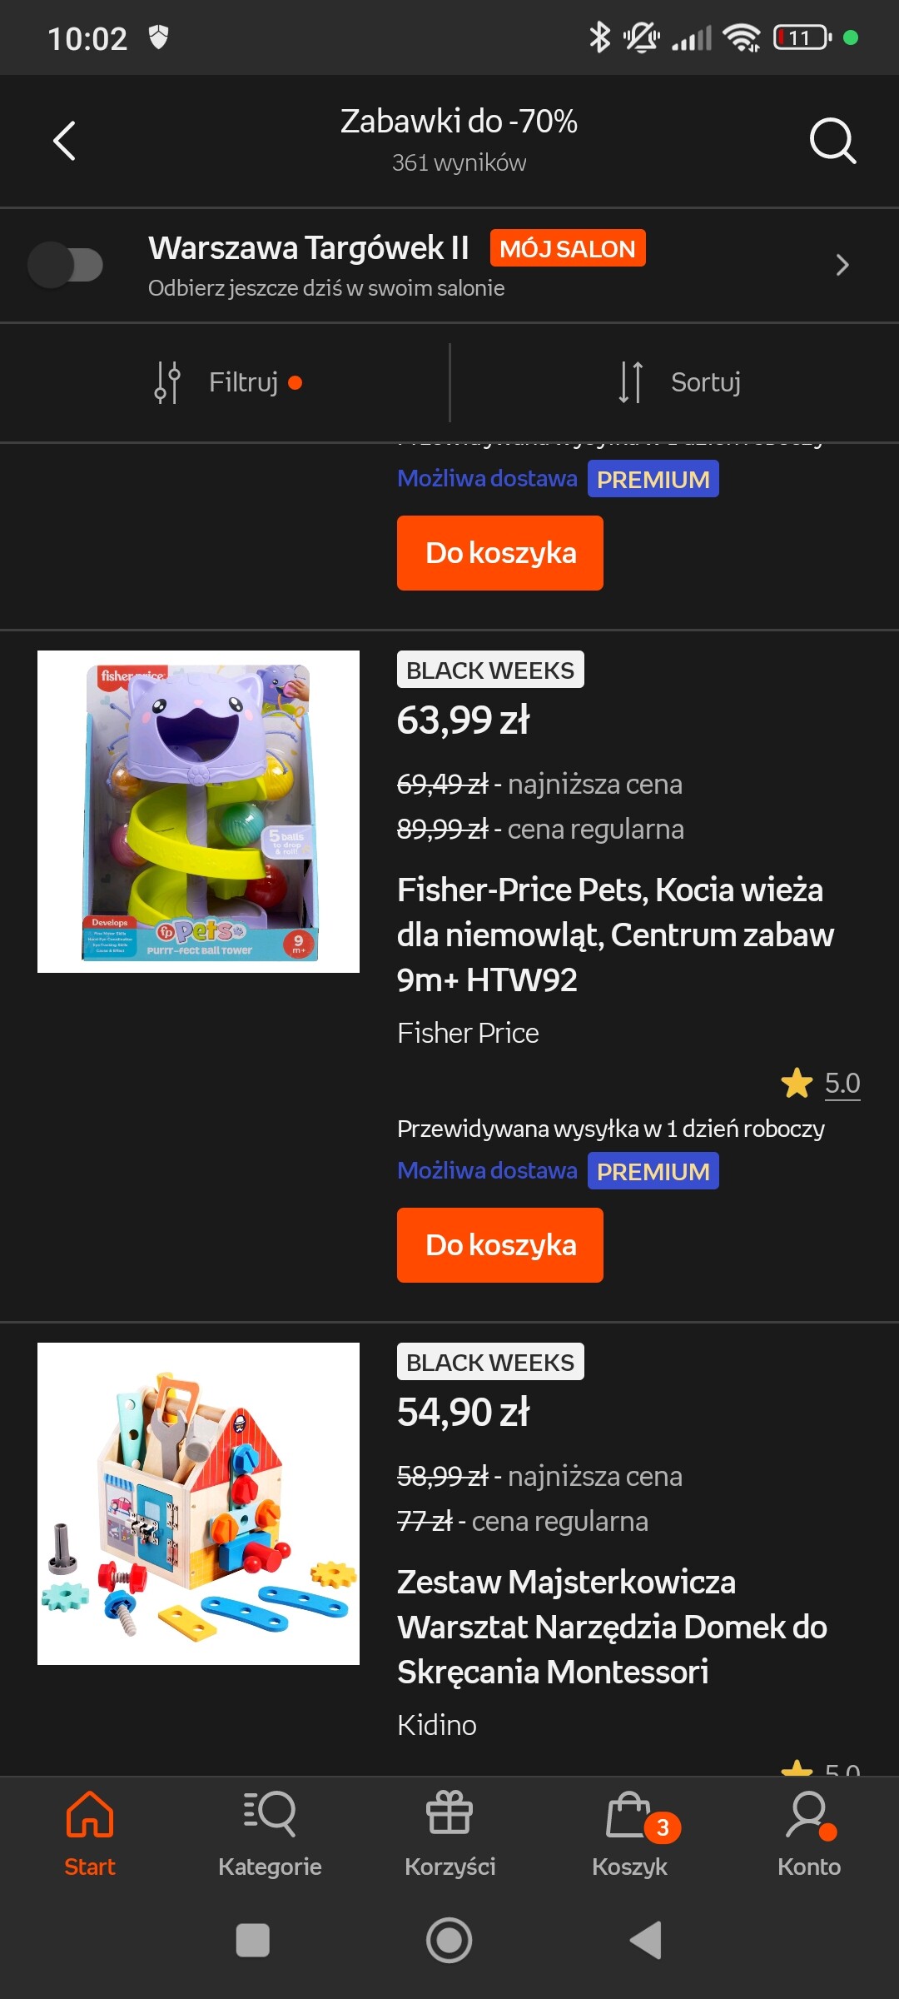Open Fisher-Price 5.0 star rating
This screenshot has width=899, height=1999.
pos(821,1083)
